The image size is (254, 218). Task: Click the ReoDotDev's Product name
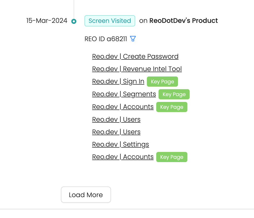pos(184,21)
